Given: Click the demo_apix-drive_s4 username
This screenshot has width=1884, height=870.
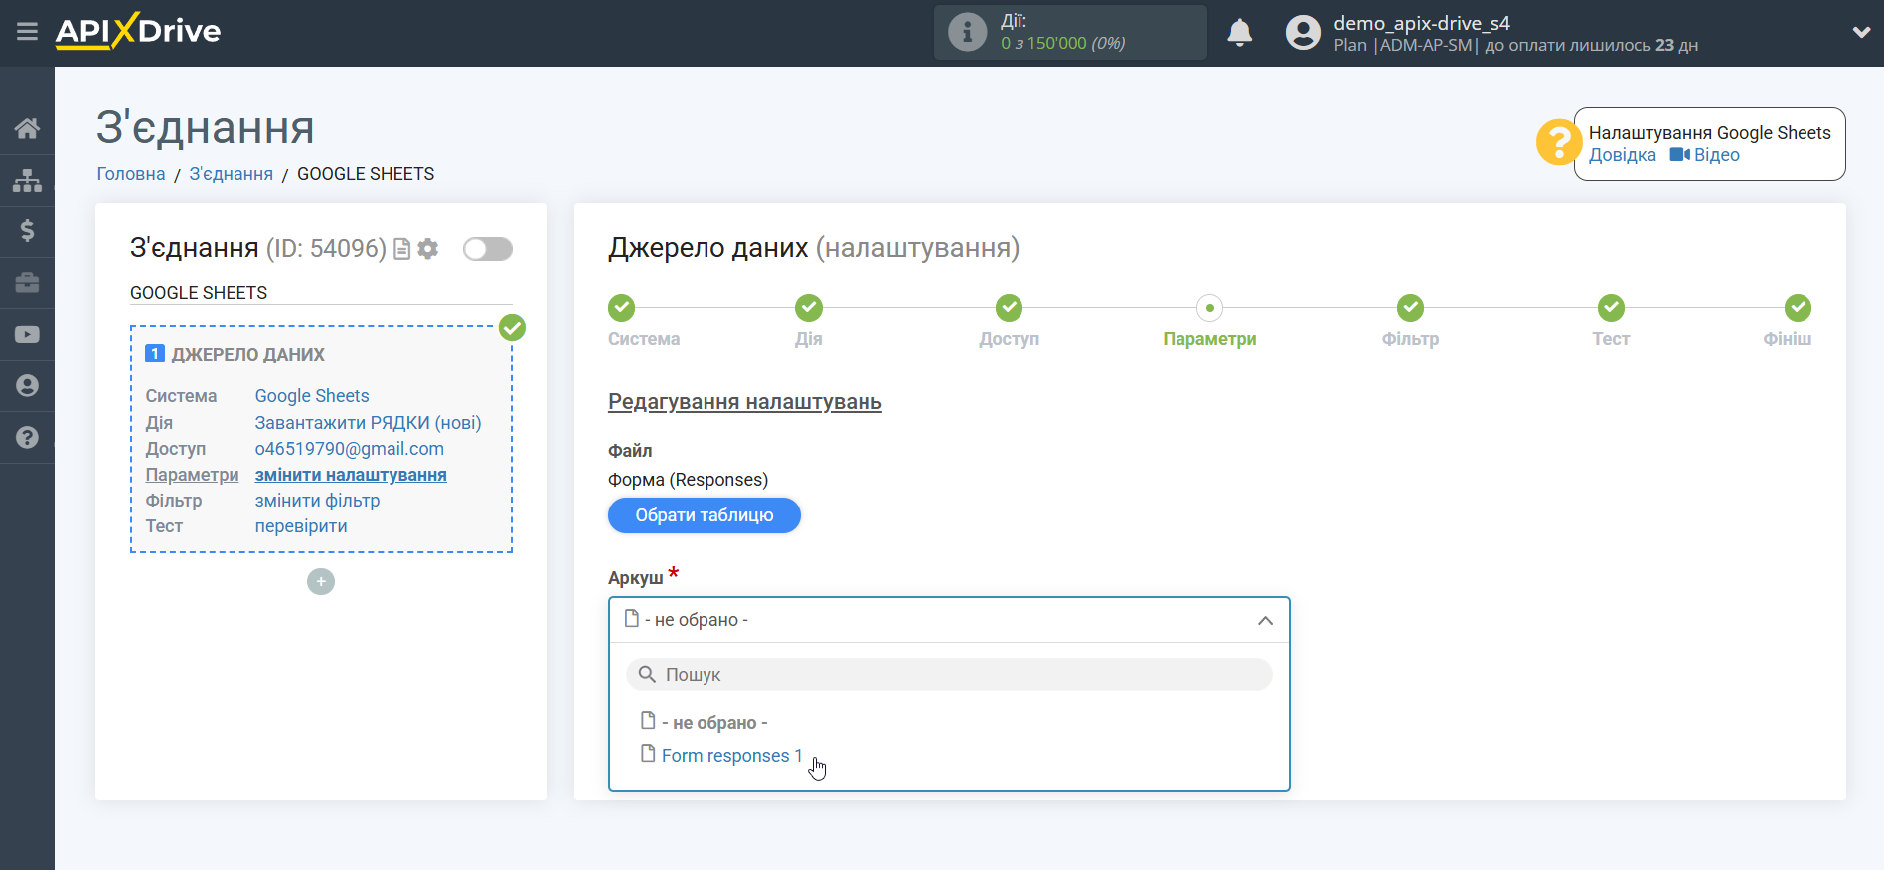Looking at the screenshot, I should point(1422,23).
